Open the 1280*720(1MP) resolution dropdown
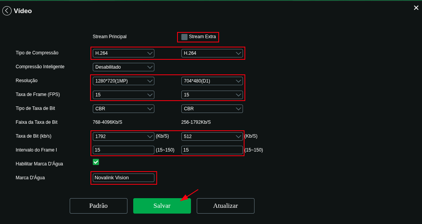Viewport: 422px width, 224px height. [123, 81]
